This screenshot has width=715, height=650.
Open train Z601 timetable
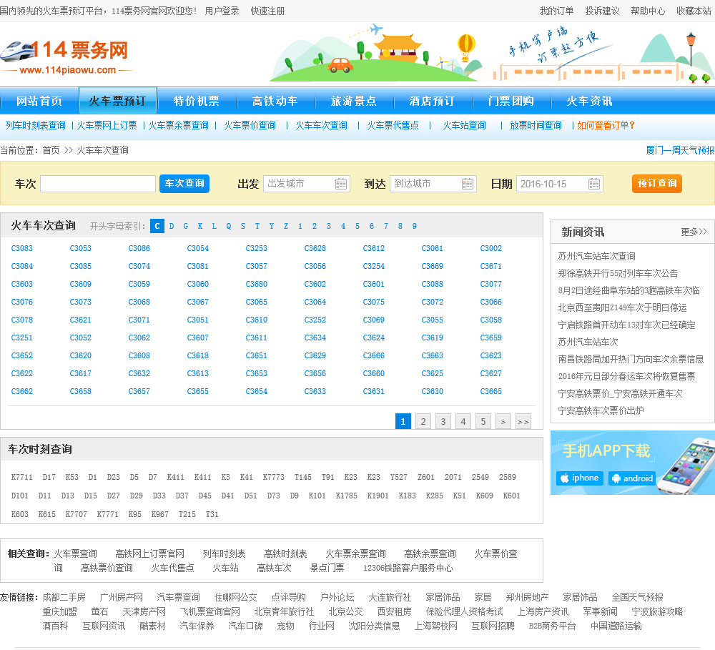tap(426, 477)
